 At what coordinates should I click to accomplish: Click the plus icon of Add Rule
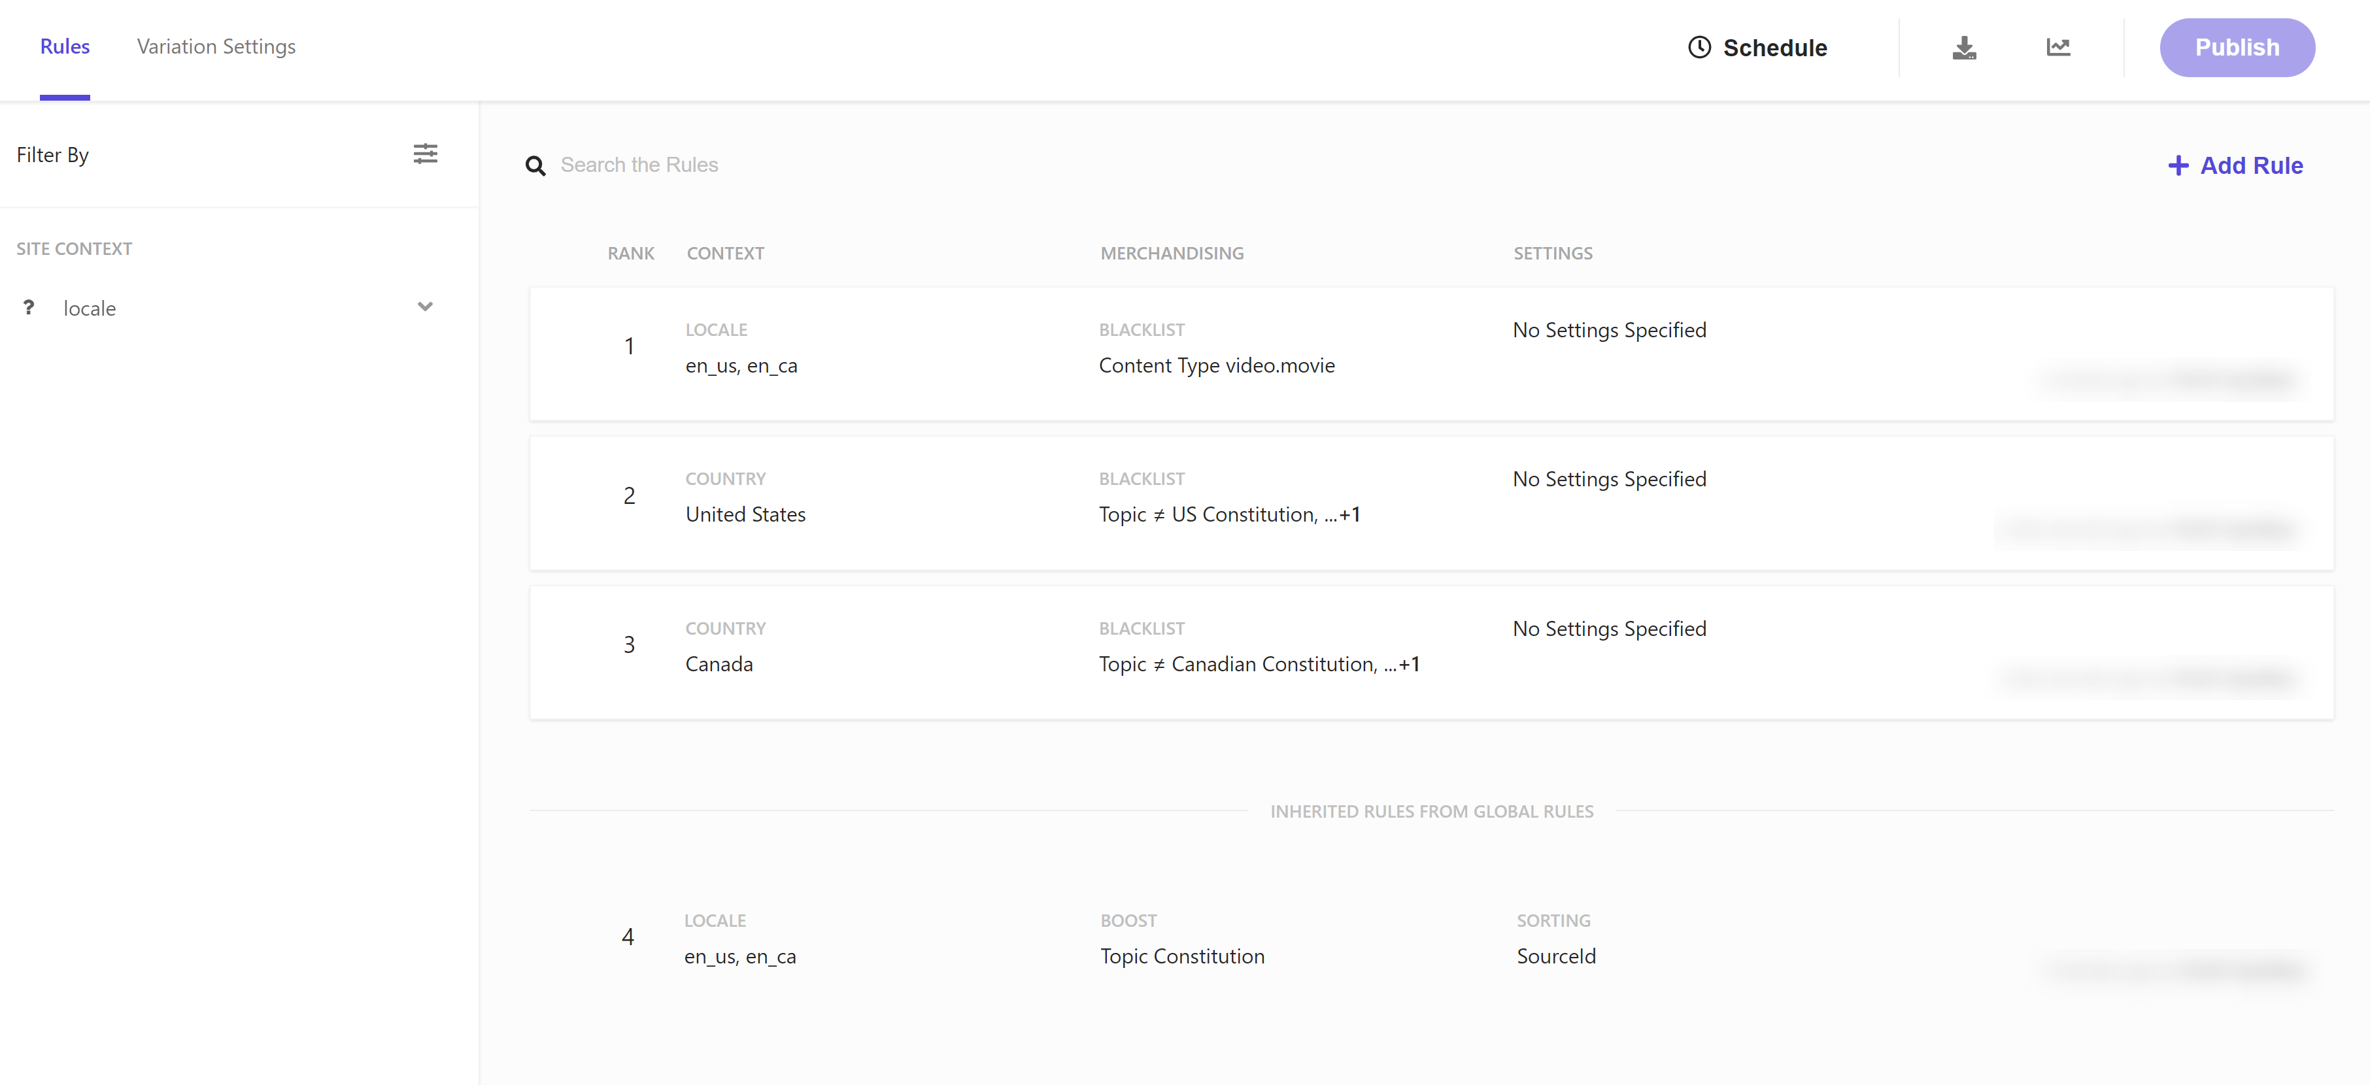pos(2178,165)
